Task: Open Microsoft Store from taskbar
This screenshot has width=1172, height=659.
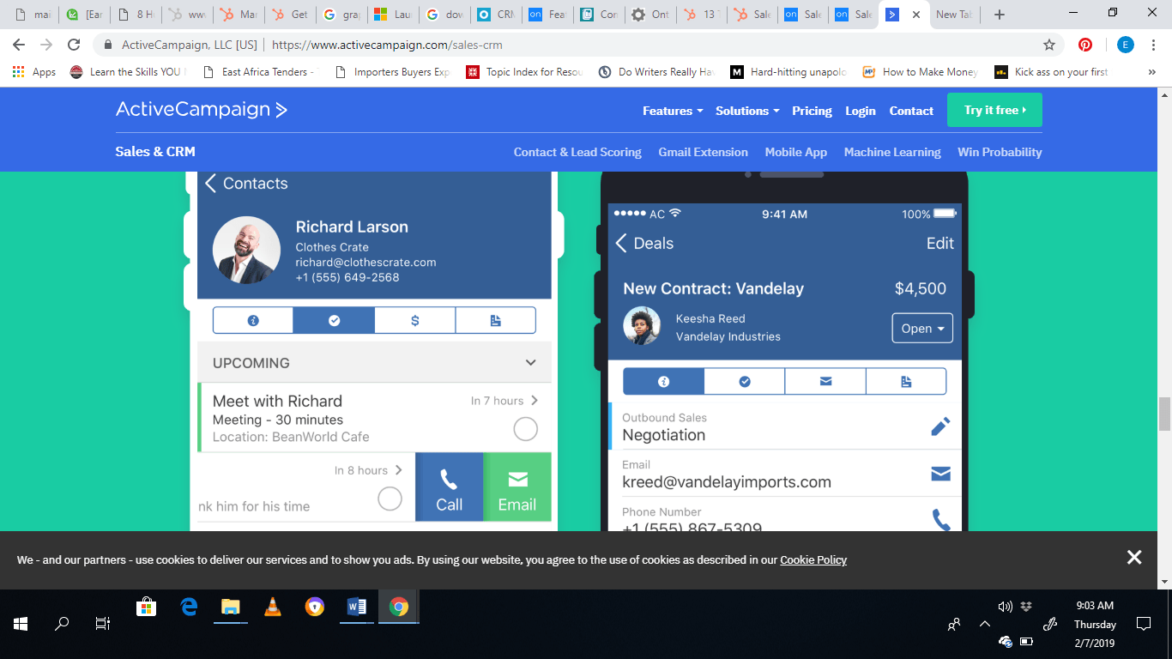Action: 146,607
